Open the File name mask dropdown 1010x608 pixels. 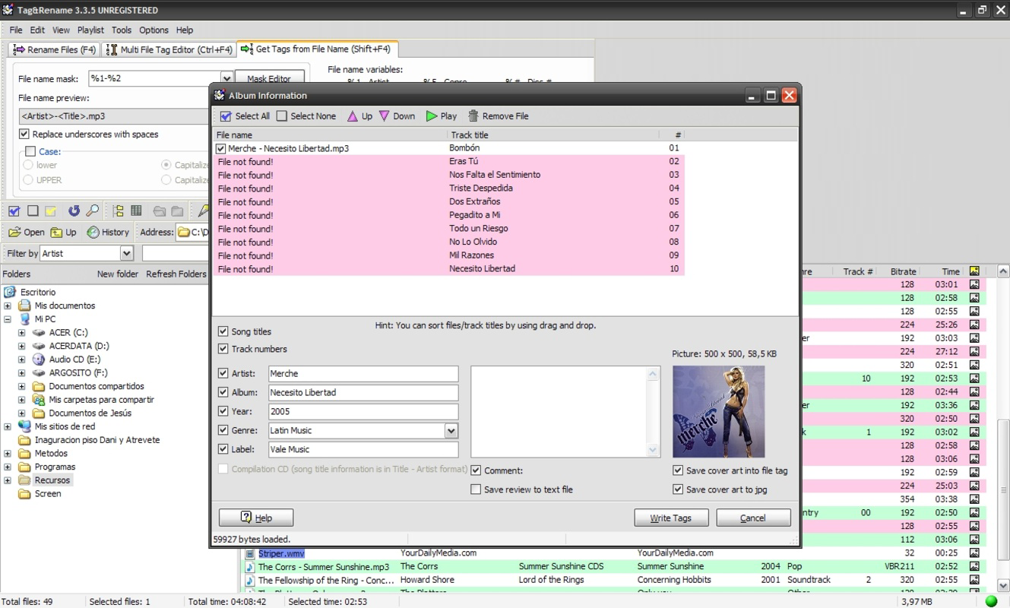226,78
